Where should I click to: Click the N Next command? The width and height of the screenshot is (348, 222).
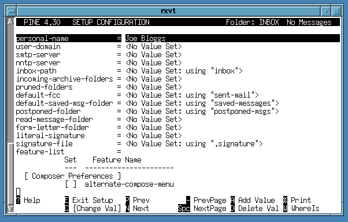(x=138, y=209)
